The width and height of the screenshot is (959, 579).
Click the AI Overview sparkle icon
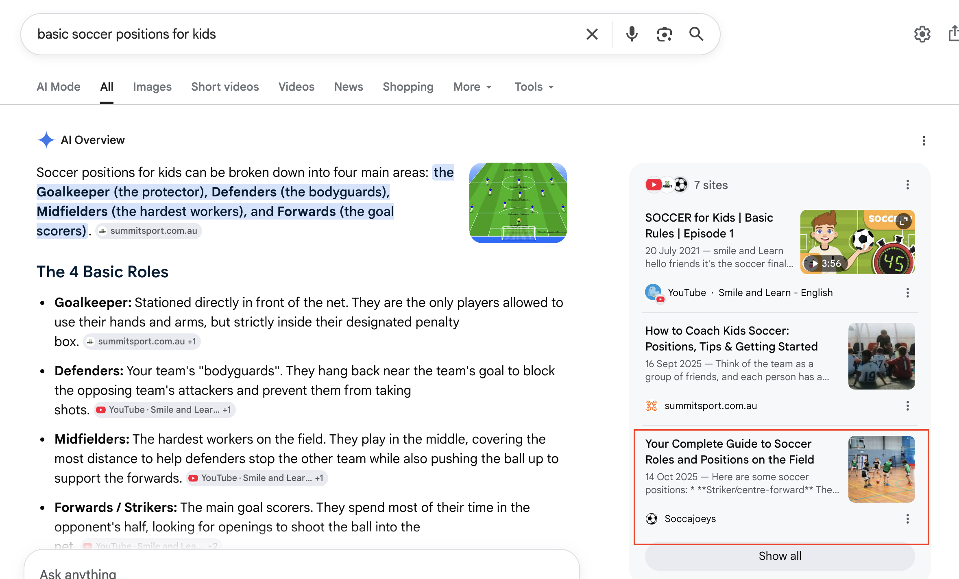(46, 140)
